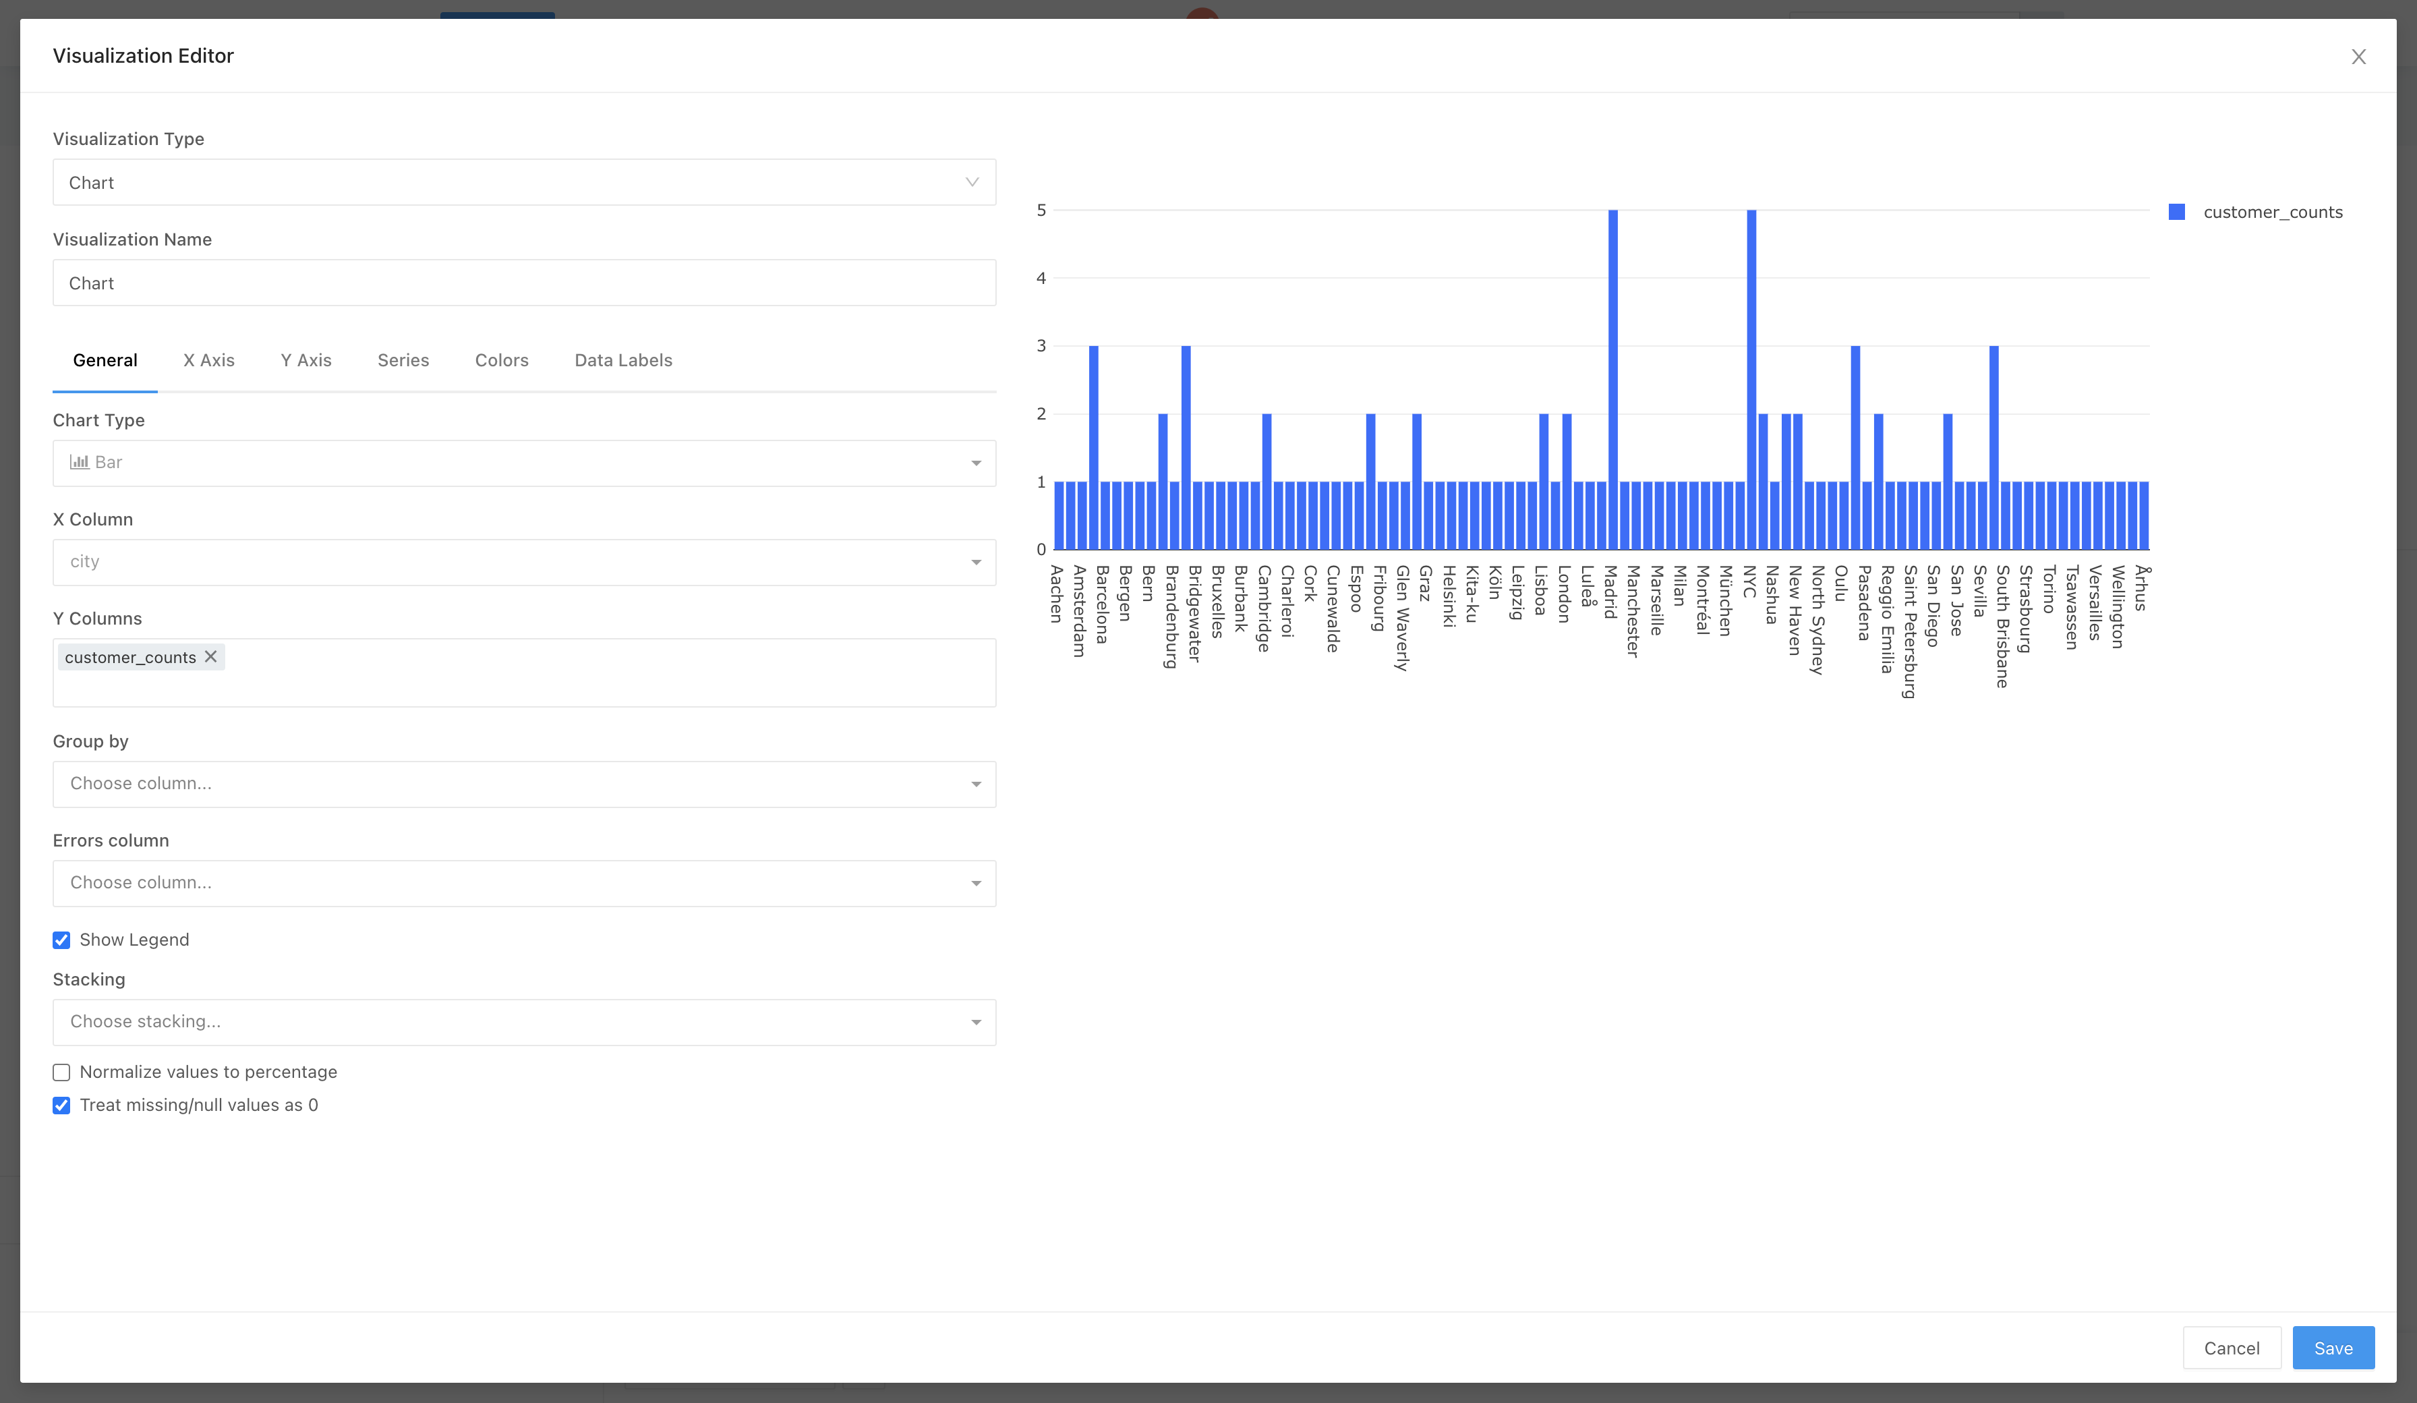Screen dimensions: 2417x1403
Task: Open the Colors tab
Action: (x=502, y=361)
